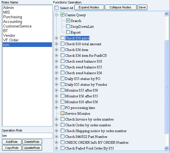170x153 pixels.
Task: Save the role function settings
Action: [142, 7]
